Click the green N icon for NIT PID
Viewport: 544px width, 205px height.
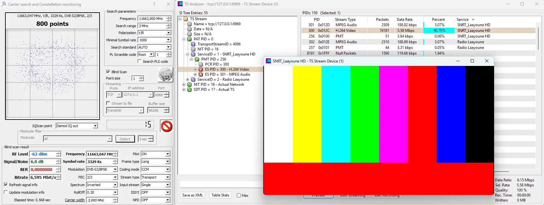189,85
